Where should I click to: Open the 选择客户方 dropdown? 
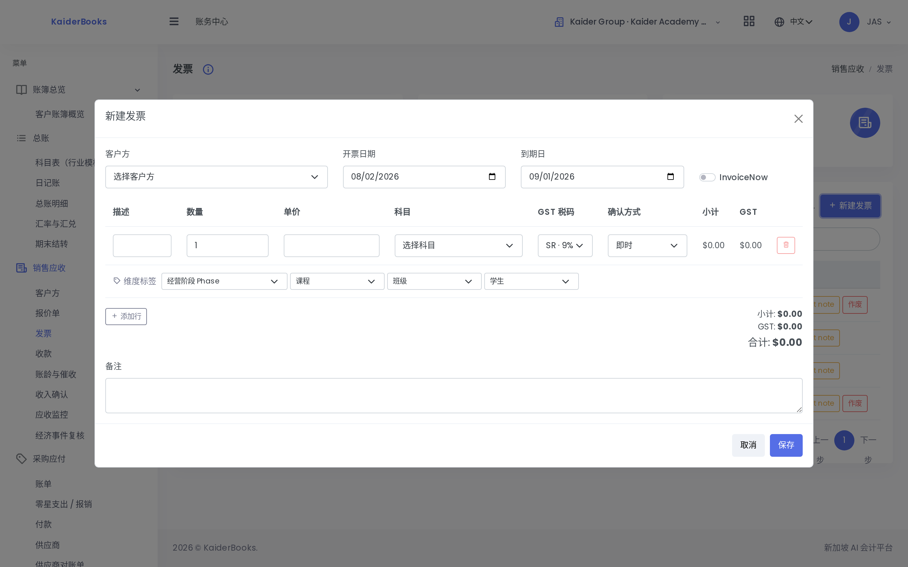coord(217,177)
